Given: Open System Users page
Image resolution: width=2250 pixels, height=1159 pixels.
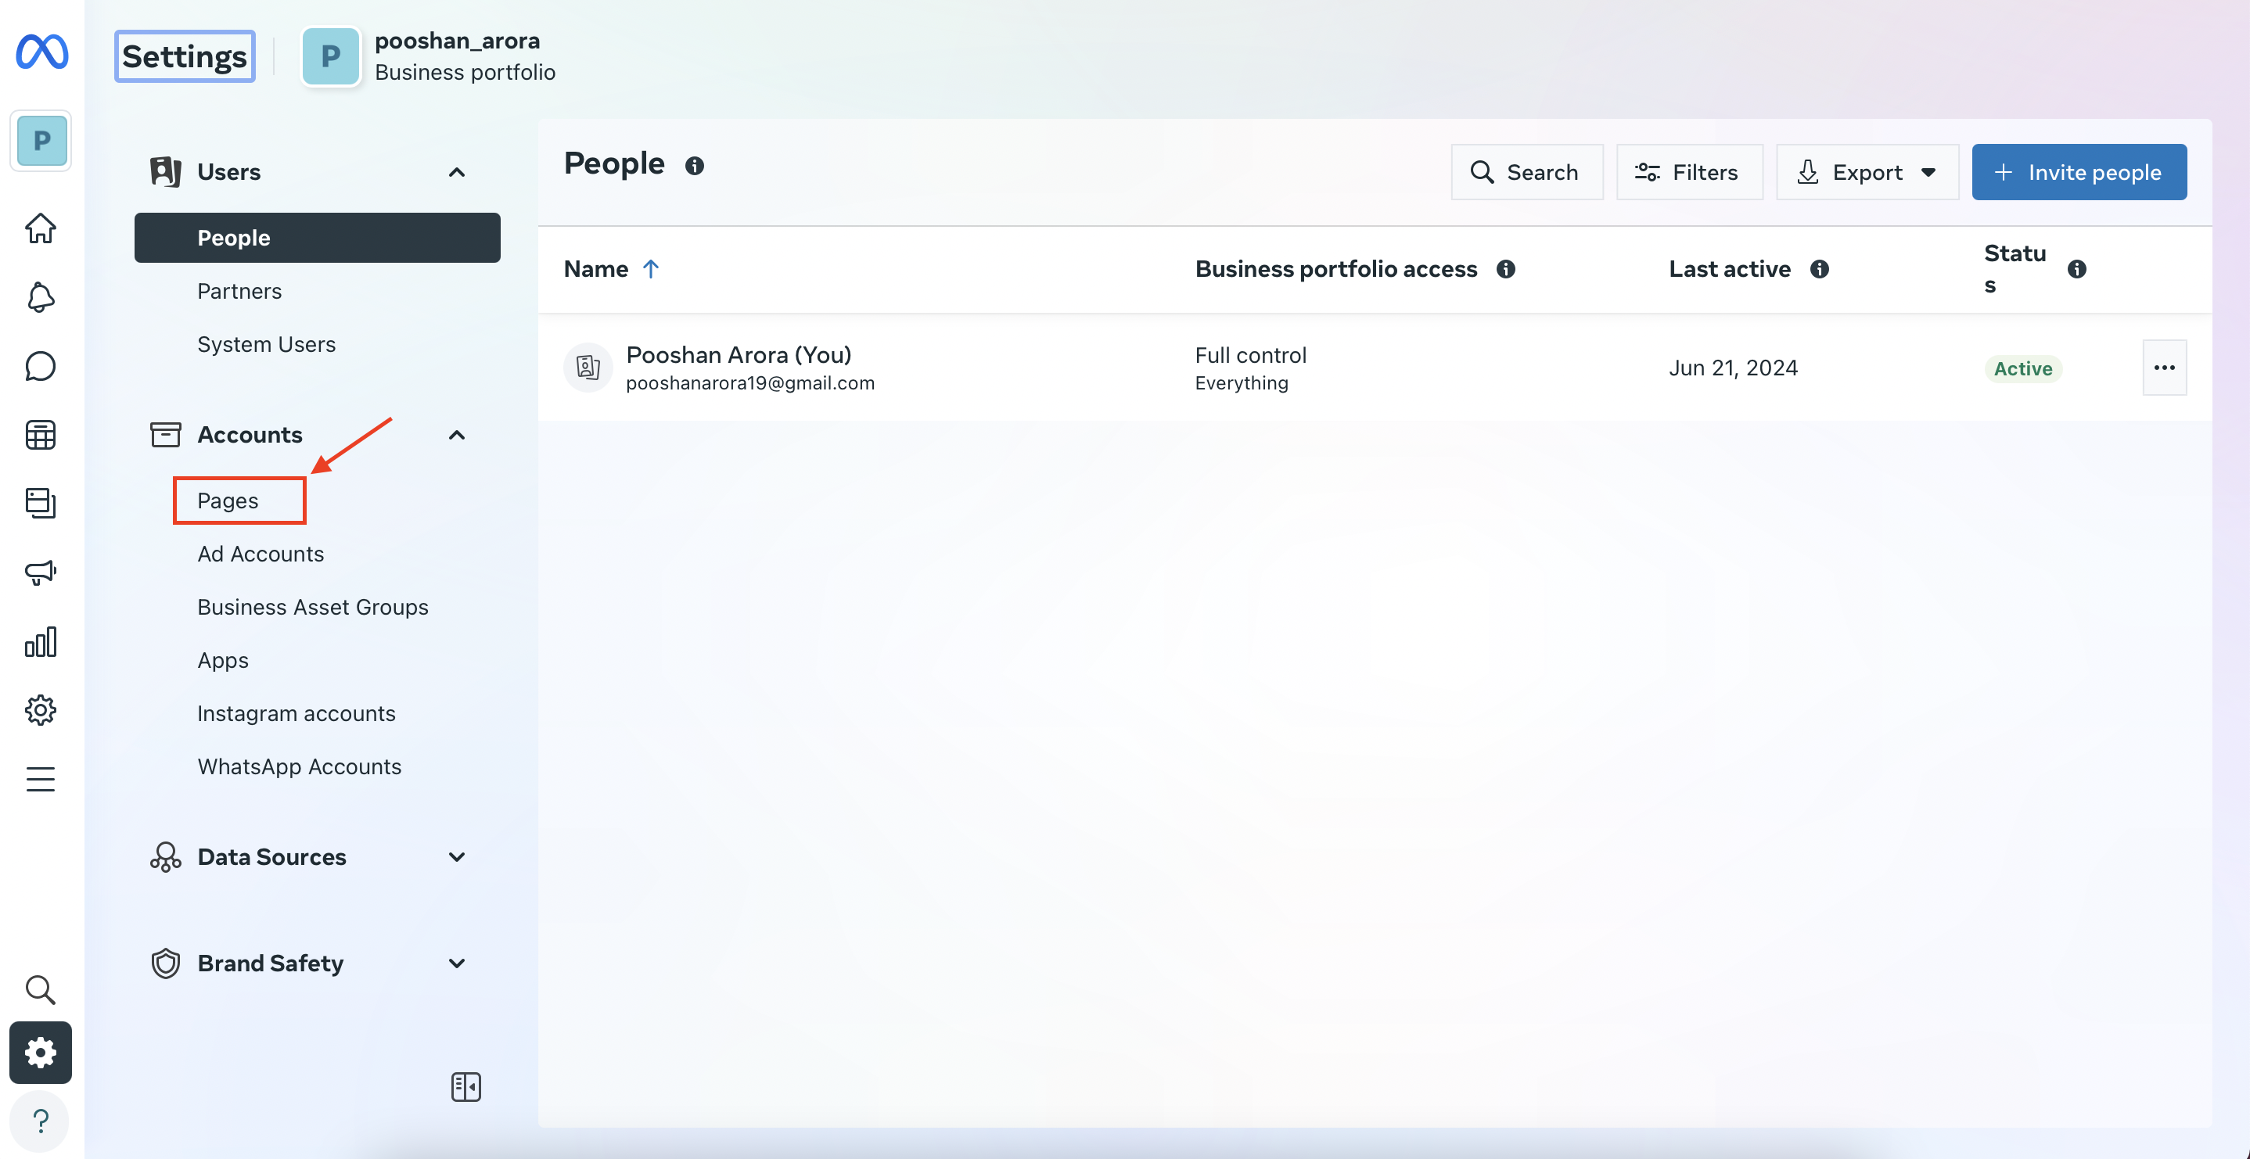Looking at the screenshot, I should pos(265,344).
